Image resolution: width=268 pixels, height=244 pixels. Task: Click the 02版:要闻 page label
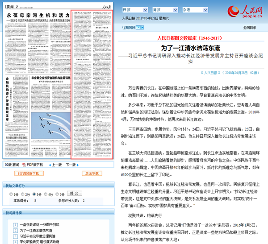pyautogui.click(x=12, y=165)
